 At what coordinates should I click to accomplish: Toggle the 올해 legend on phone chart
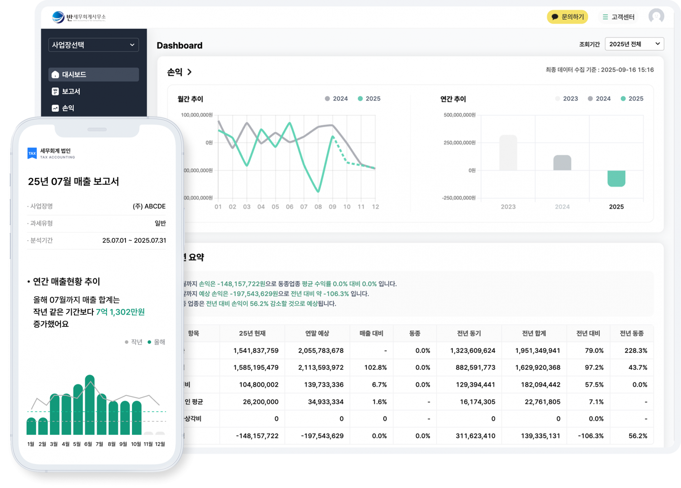156,342
